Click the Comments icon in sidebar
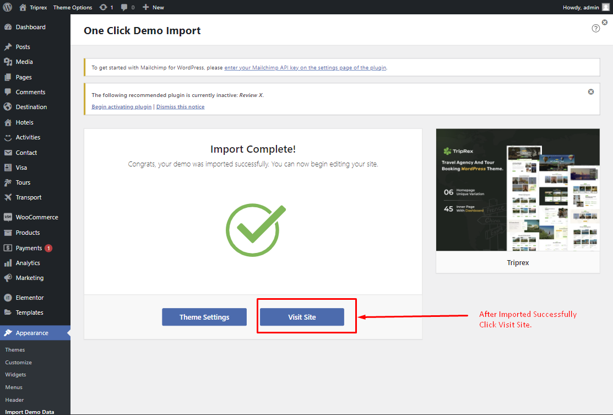Image resolution: width=613 pixels, height=415 pixels. 8,92
